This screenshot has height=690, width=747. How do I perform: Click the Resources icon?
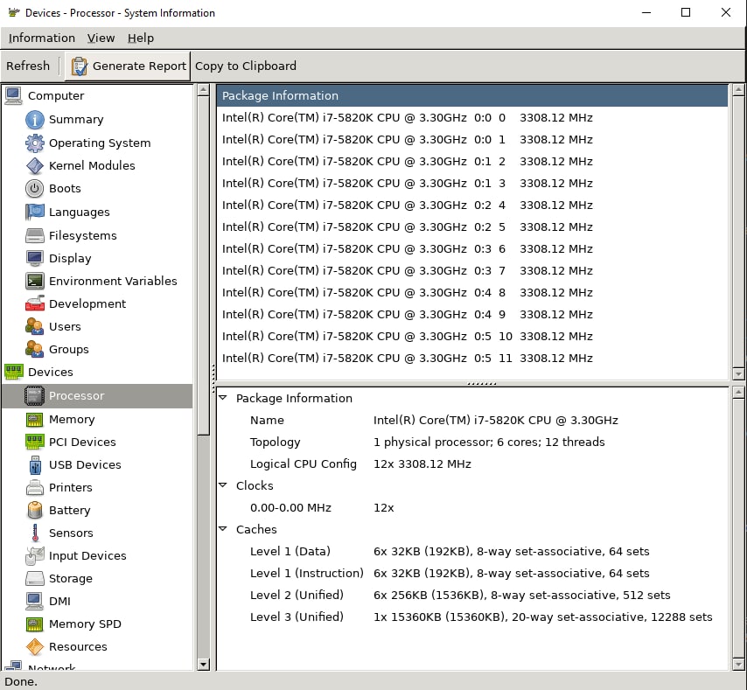[34, 646]
